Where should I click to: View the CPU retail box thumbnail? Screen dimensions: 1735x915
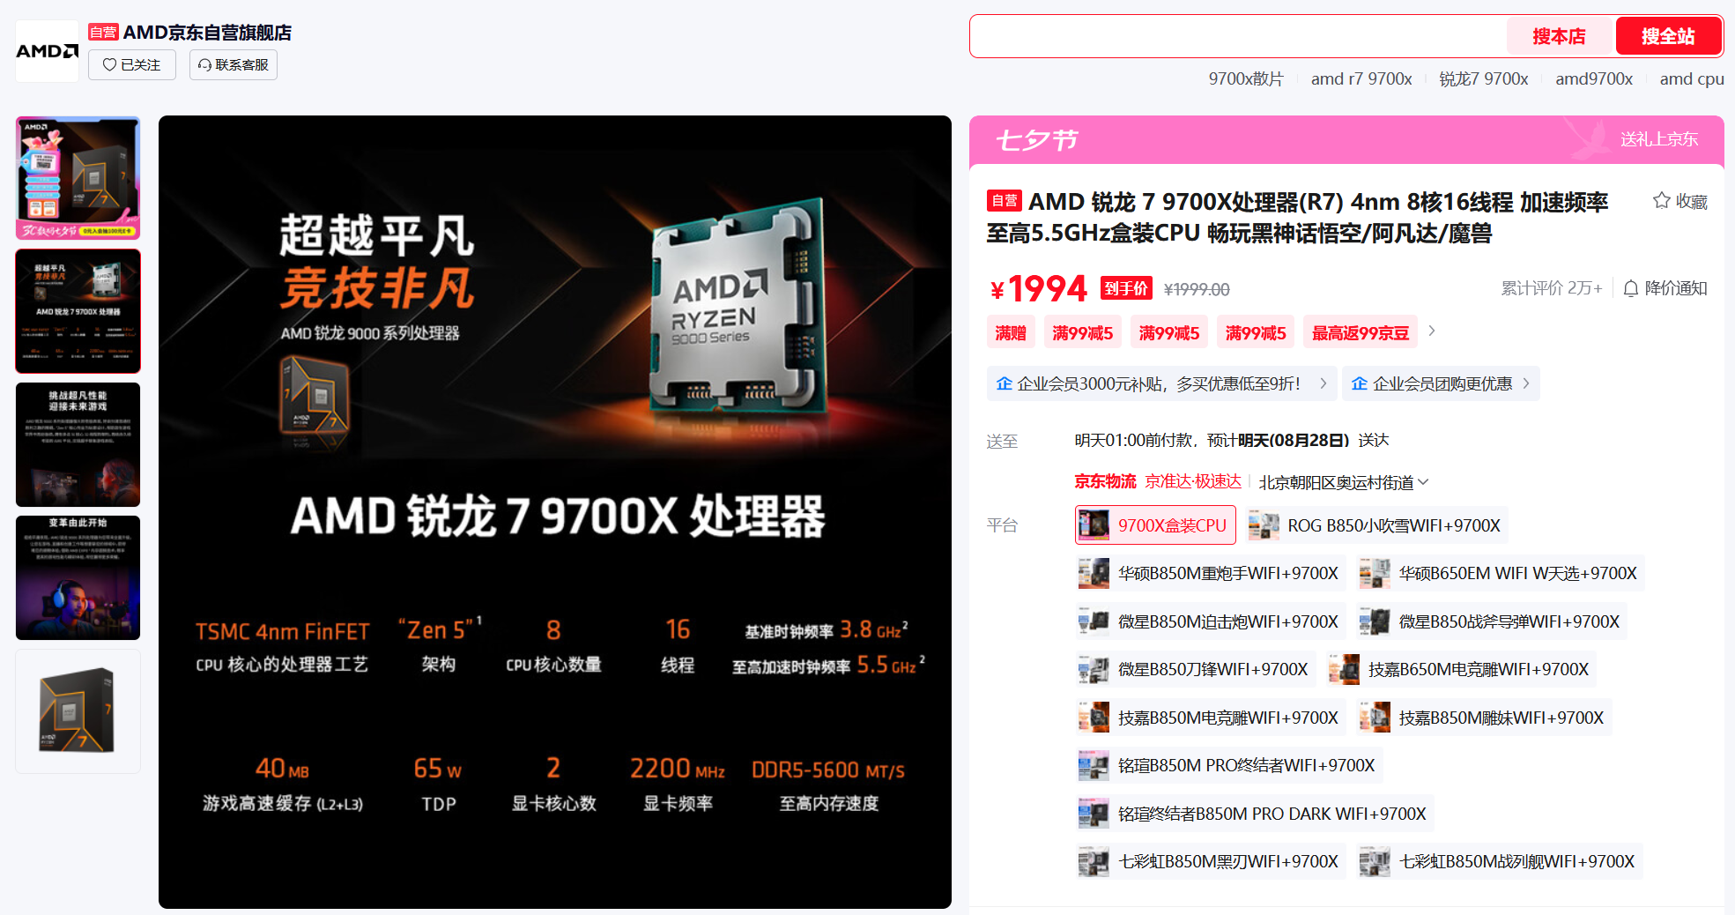(78, 711)
